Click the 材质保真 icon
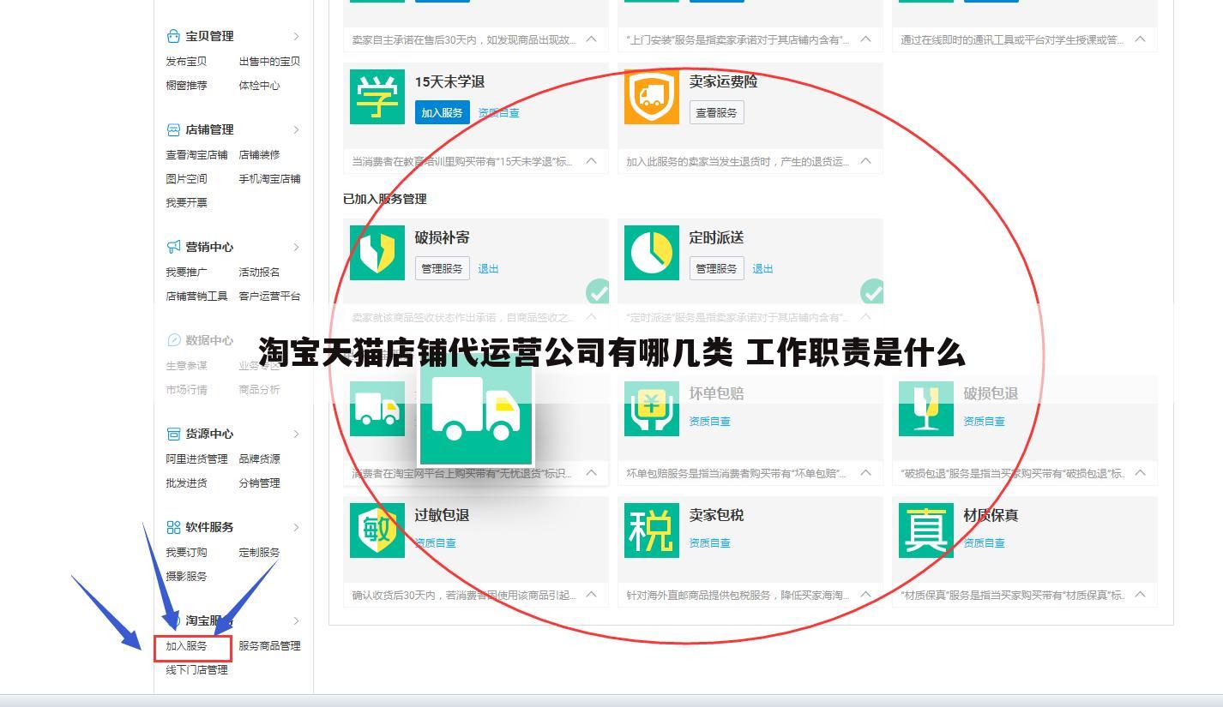The image size is (1223, 707). [x=926, y=530]
